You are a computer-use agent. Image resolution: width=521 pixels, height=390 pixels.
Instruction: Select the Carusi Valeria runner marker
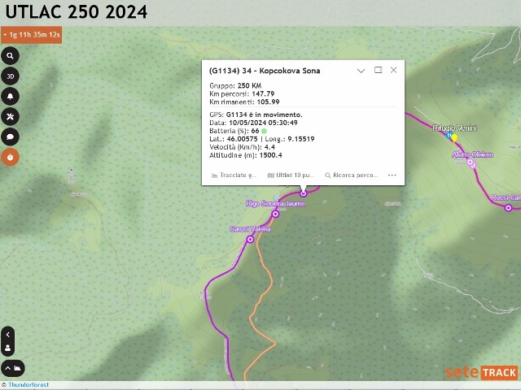250,240
